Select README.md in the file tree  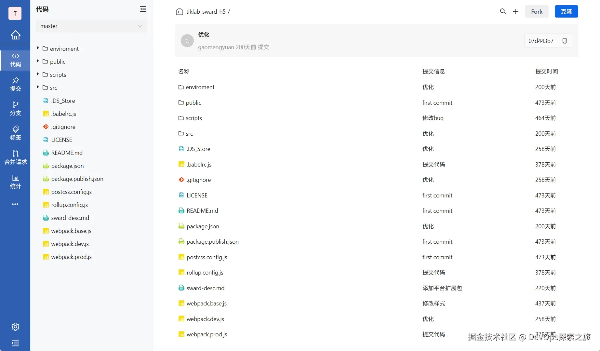pyautogui.click(x=67, y=153)
